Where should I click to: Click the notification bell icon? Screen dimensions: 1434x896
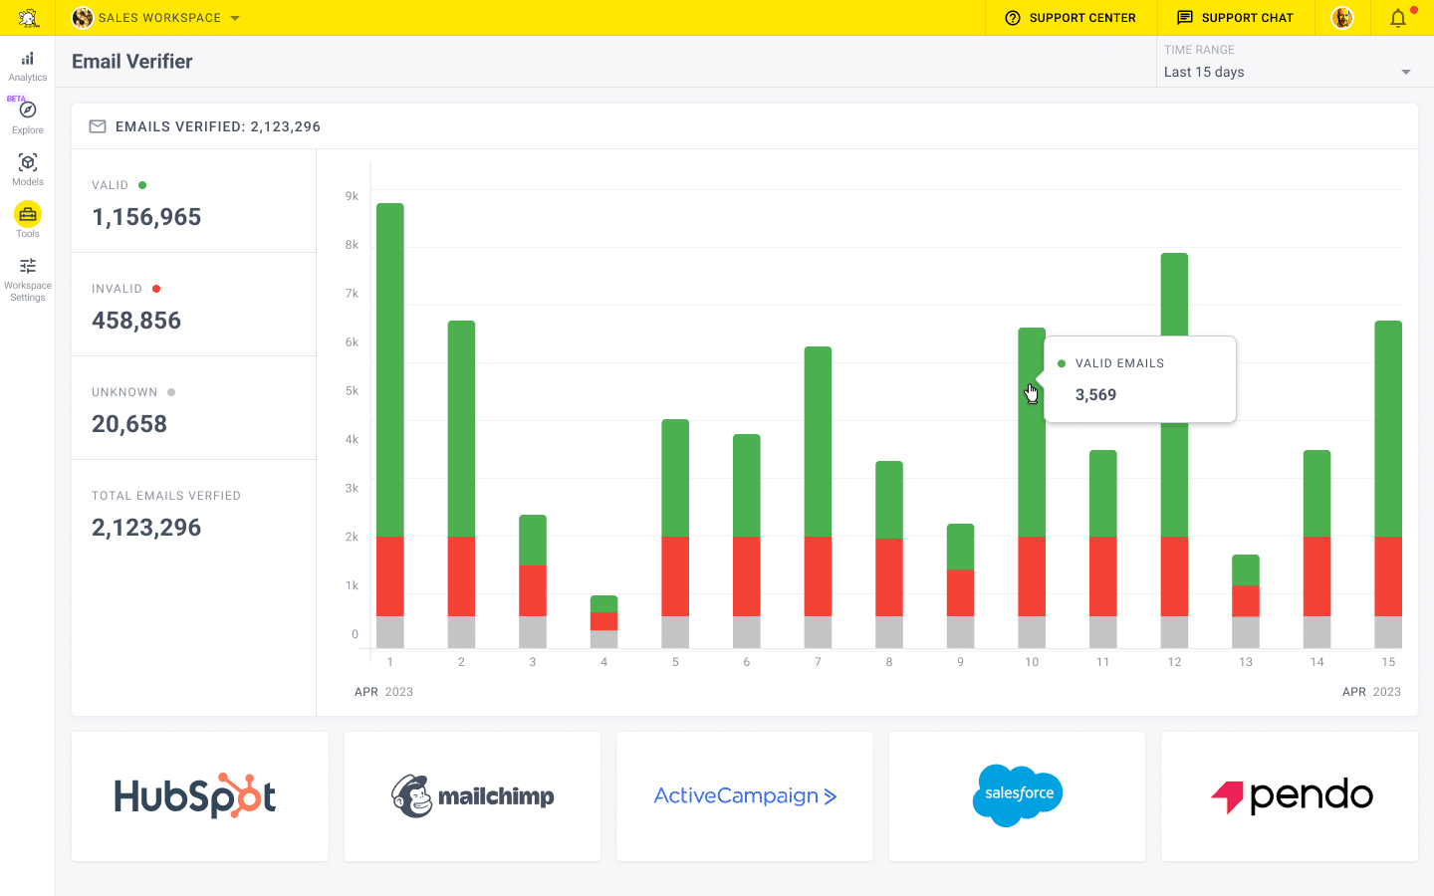click(1398, 18)
